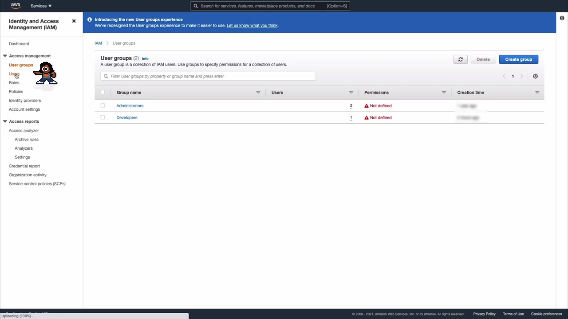
Task: Click Administrators user count 3
Action: 351,106
